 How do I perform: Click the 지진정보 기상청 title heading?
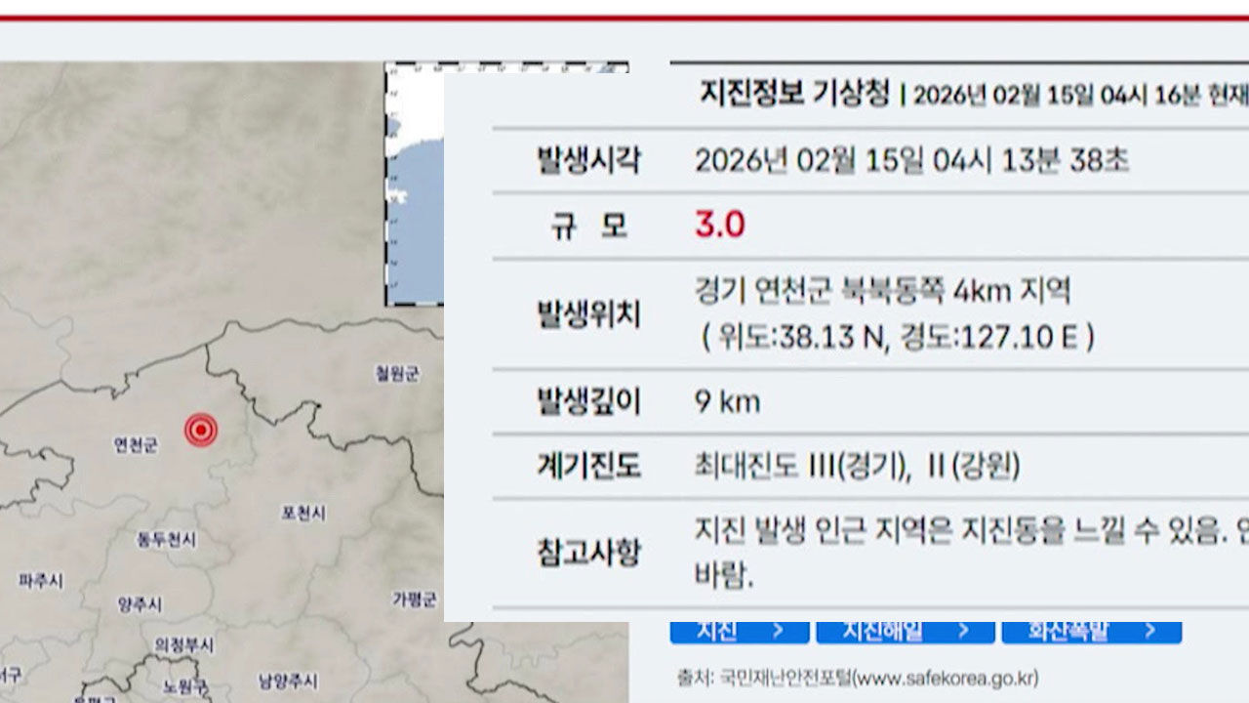pos(794,94)
